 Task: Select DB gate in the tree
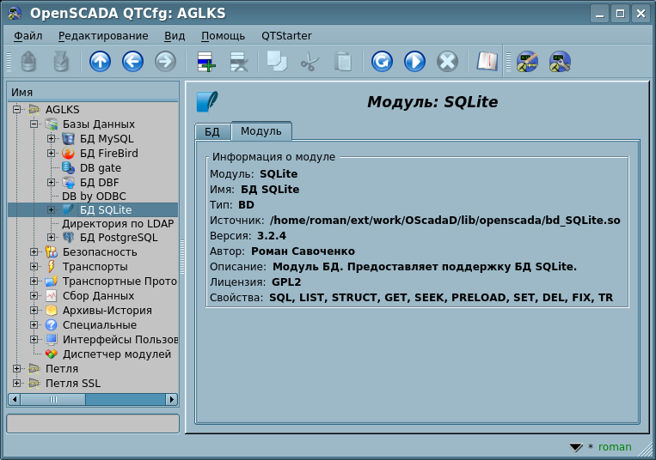[100, 168]
